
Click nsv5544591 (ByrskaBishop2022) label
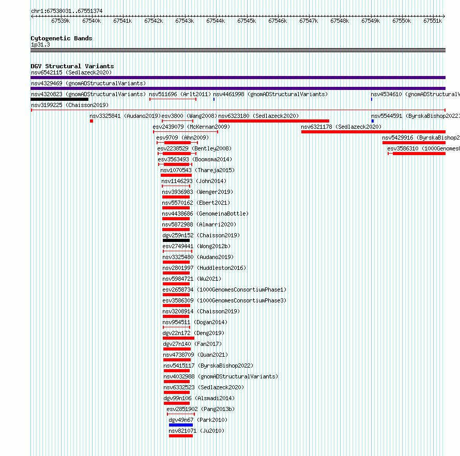click(x=416, y=116)
